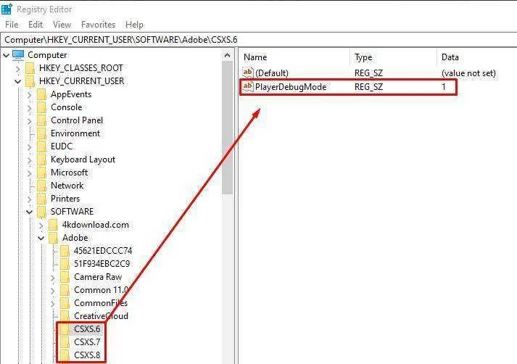Expand the EUDC key chevron
The width and height of the screenshot is (517, 364).
tap(29, 147)
